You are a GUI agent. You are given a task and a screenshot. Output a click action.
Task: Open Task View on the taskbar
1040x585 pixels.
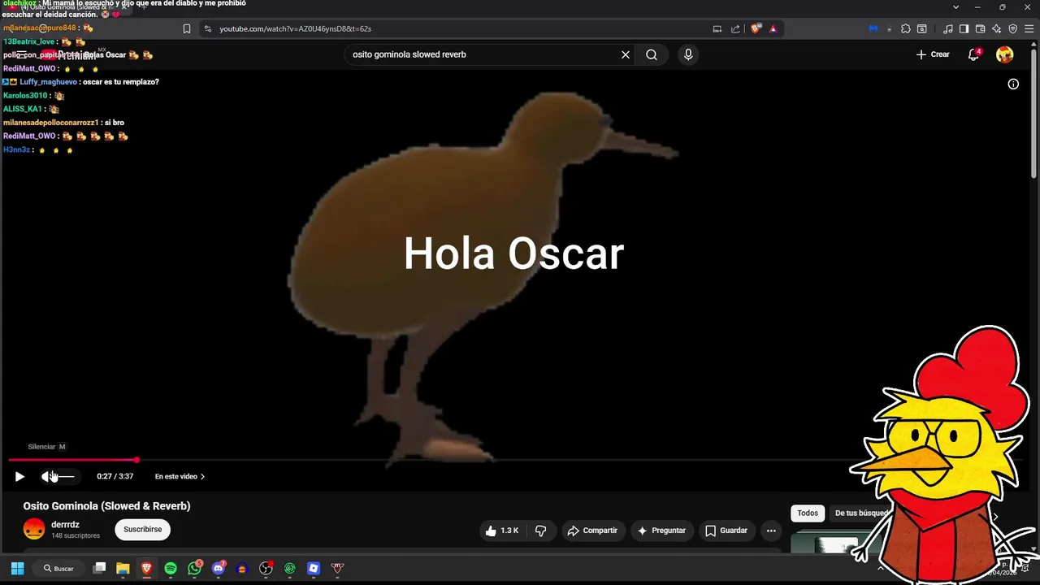click(x=99, y=568)
